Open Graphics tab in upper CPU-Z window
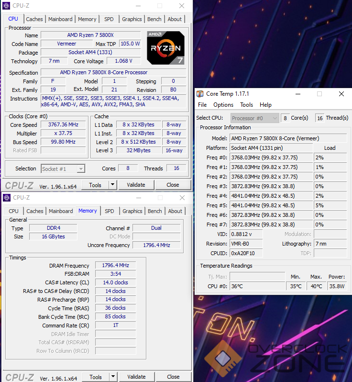 (132, 19)
